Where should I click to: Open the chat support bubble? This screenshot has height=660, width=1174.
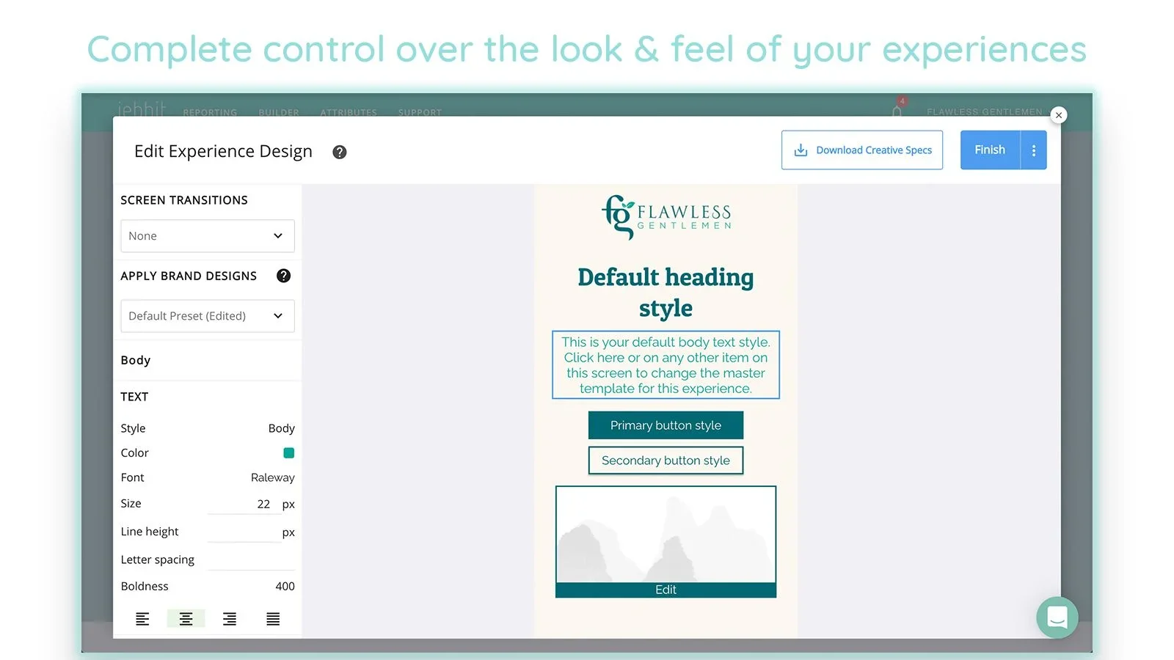(1057, 617)
